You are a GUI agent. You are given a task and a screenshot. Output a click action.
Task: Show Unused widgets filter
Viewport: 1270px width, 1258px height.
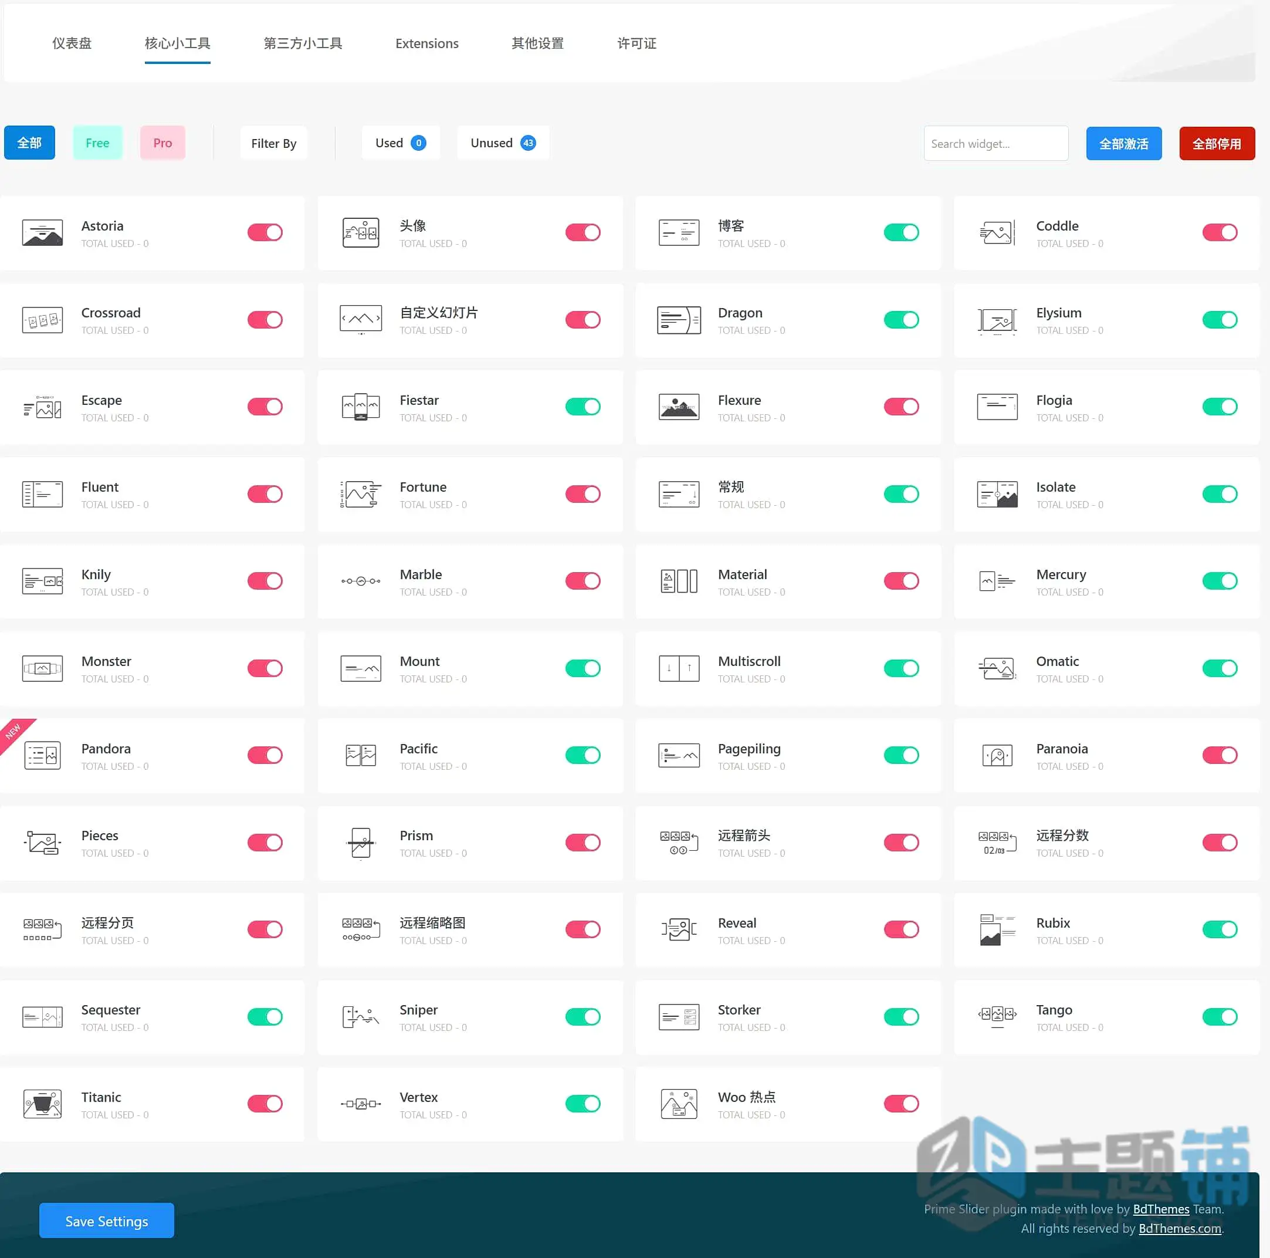pyautogui.click(x=503, y=143)
